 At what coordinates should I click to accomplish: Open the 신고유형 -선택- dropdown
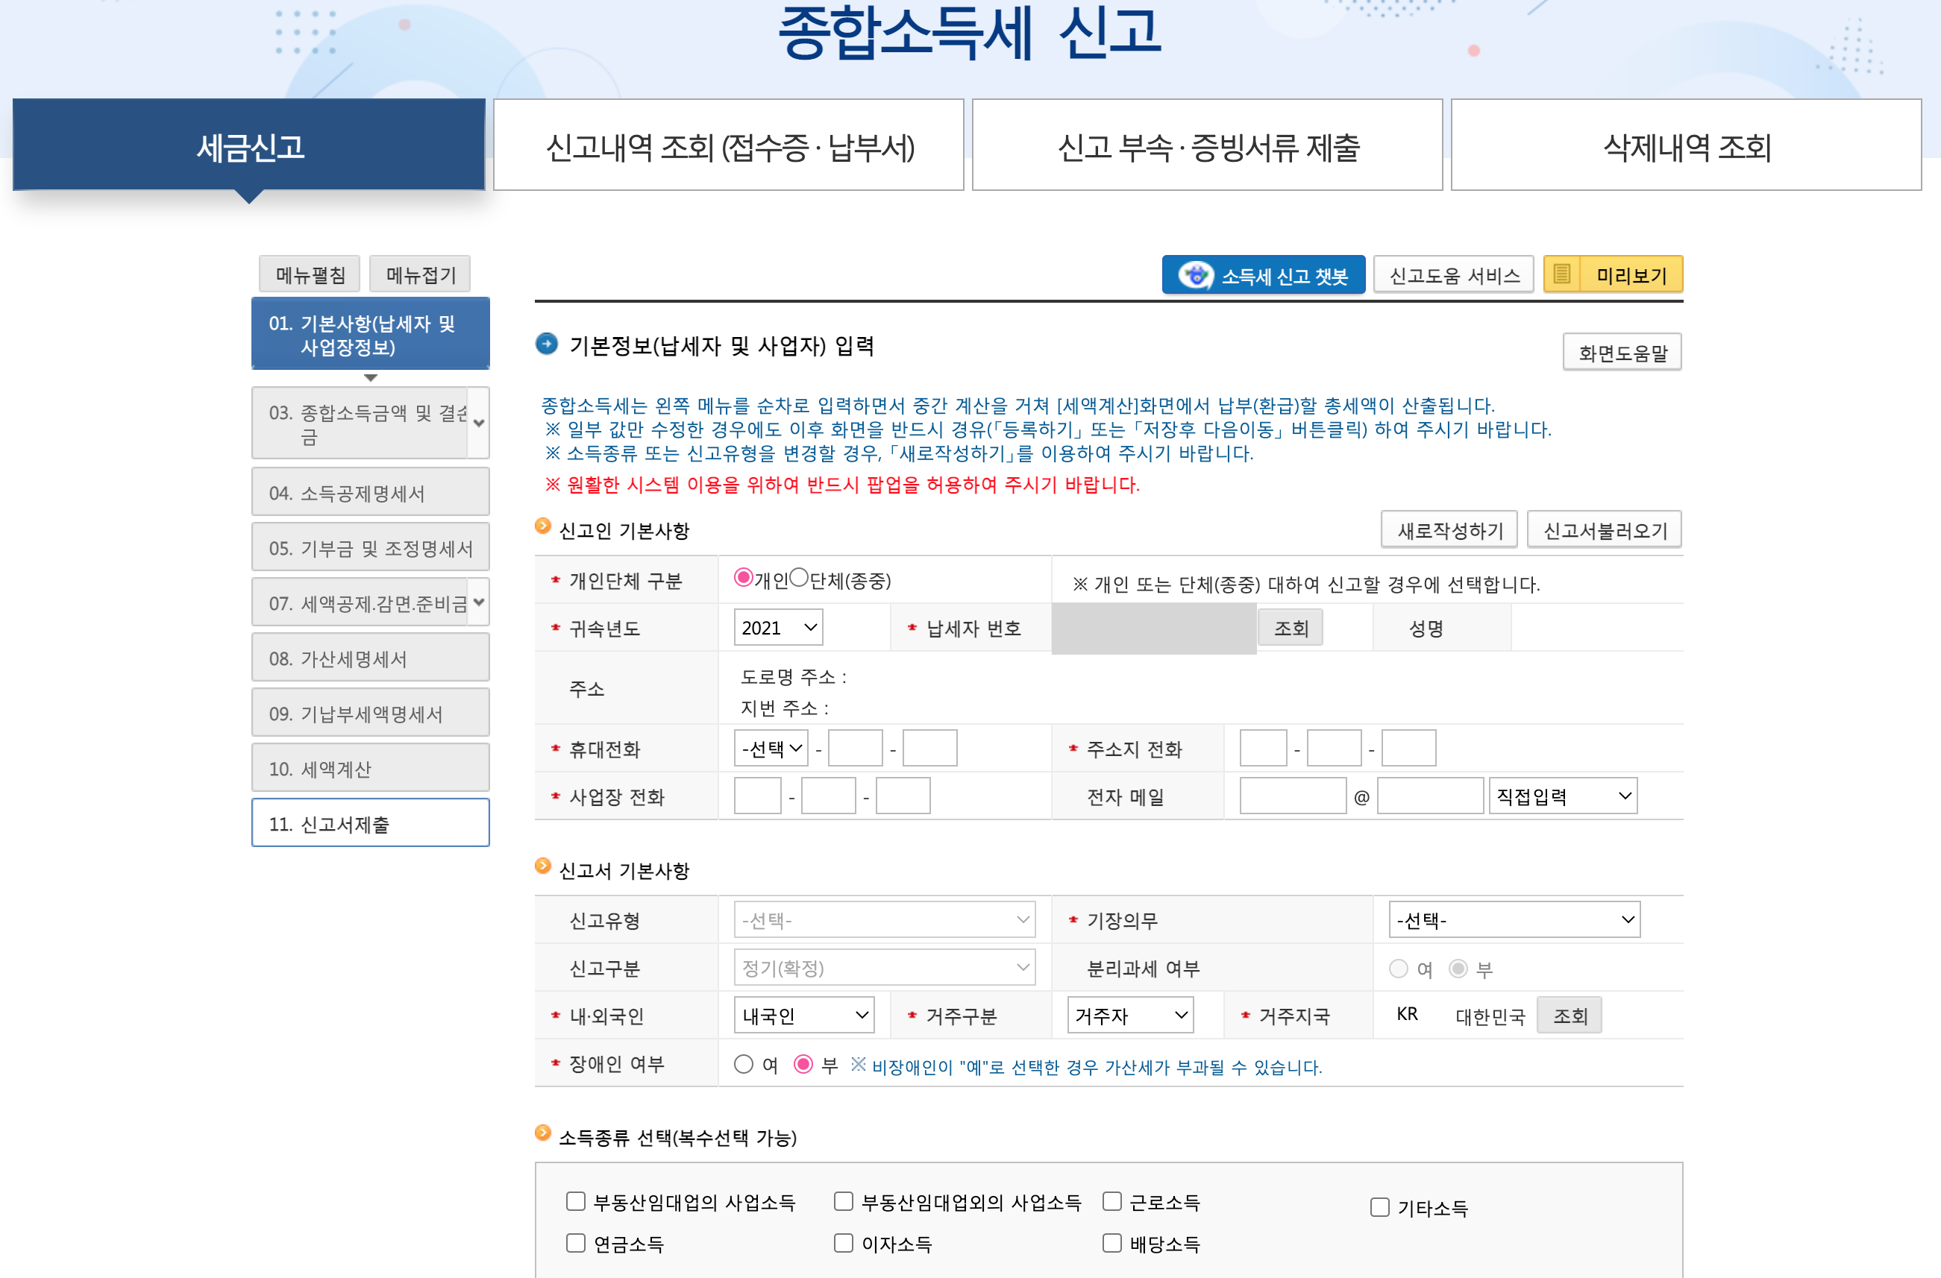pos(885,920)
